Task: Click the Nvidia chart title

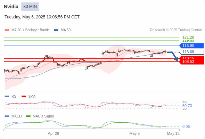Action: [x=11, y=7]
